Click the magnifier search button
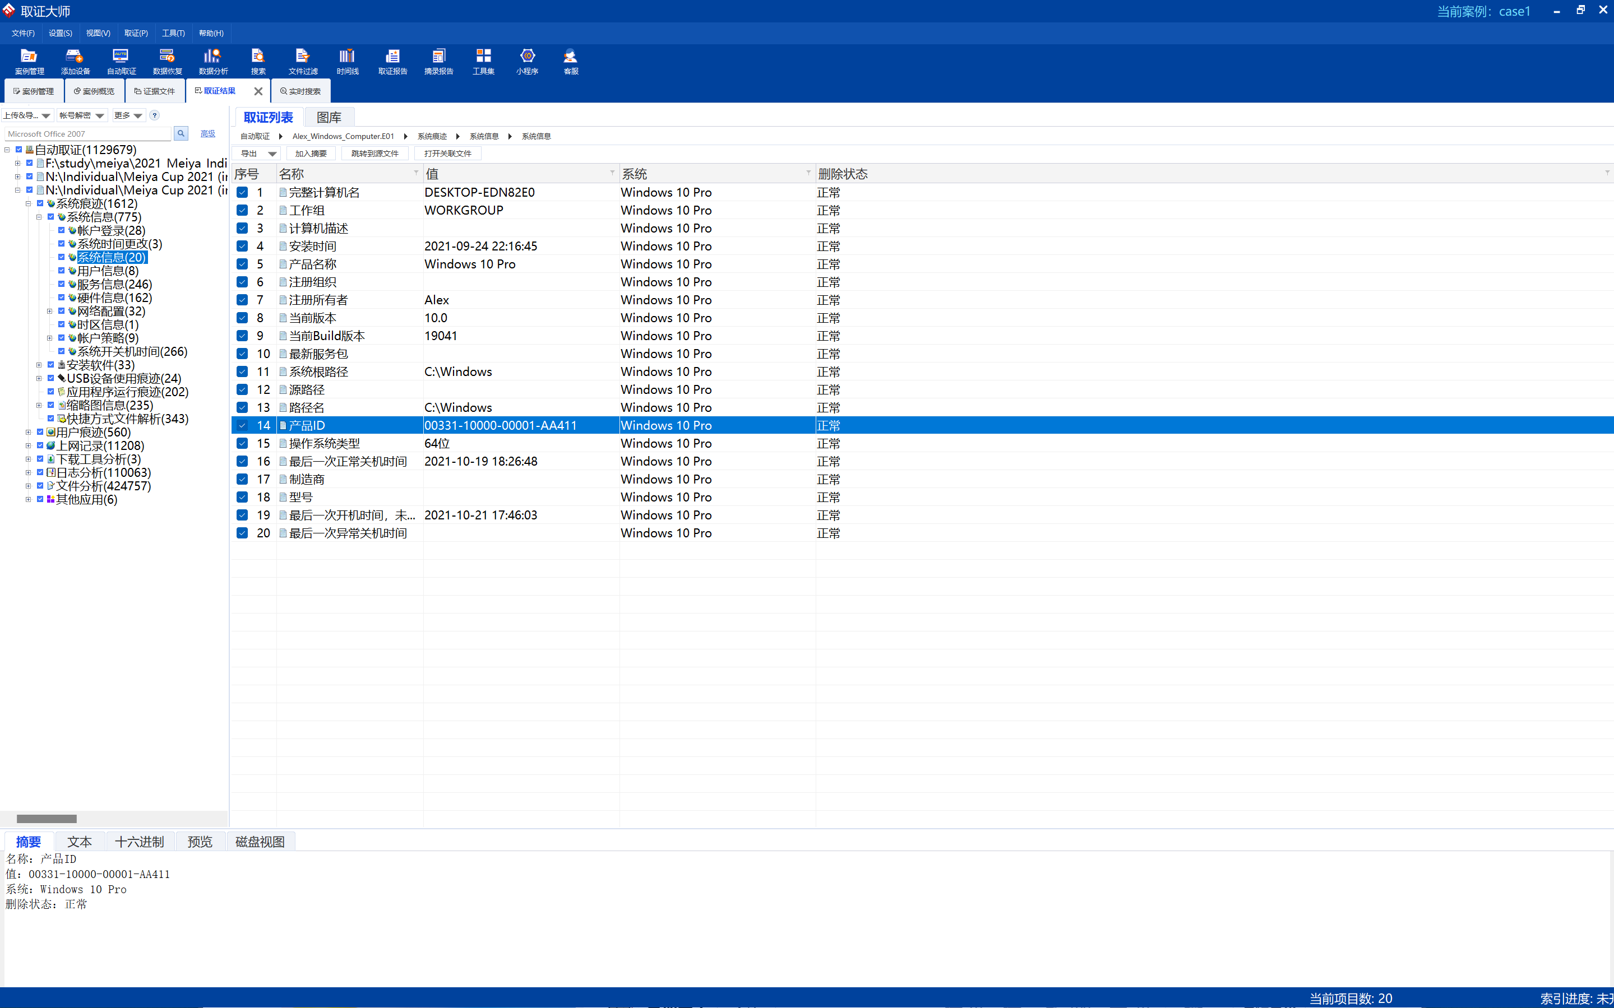Viewport: 1614px width, 1008px height. pyautogui.click(x=181, y=133)
